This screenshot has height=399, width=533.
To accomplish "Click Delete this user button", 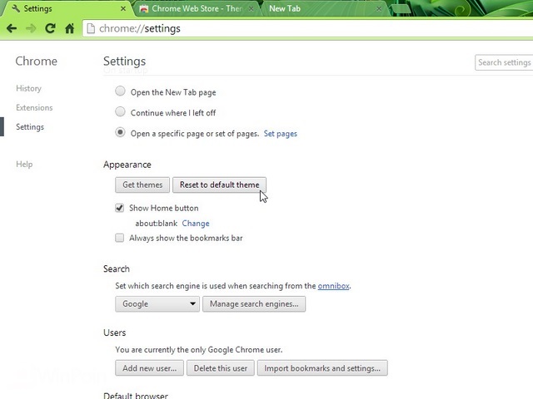I will pyautogui.click(x=220, y=368).
